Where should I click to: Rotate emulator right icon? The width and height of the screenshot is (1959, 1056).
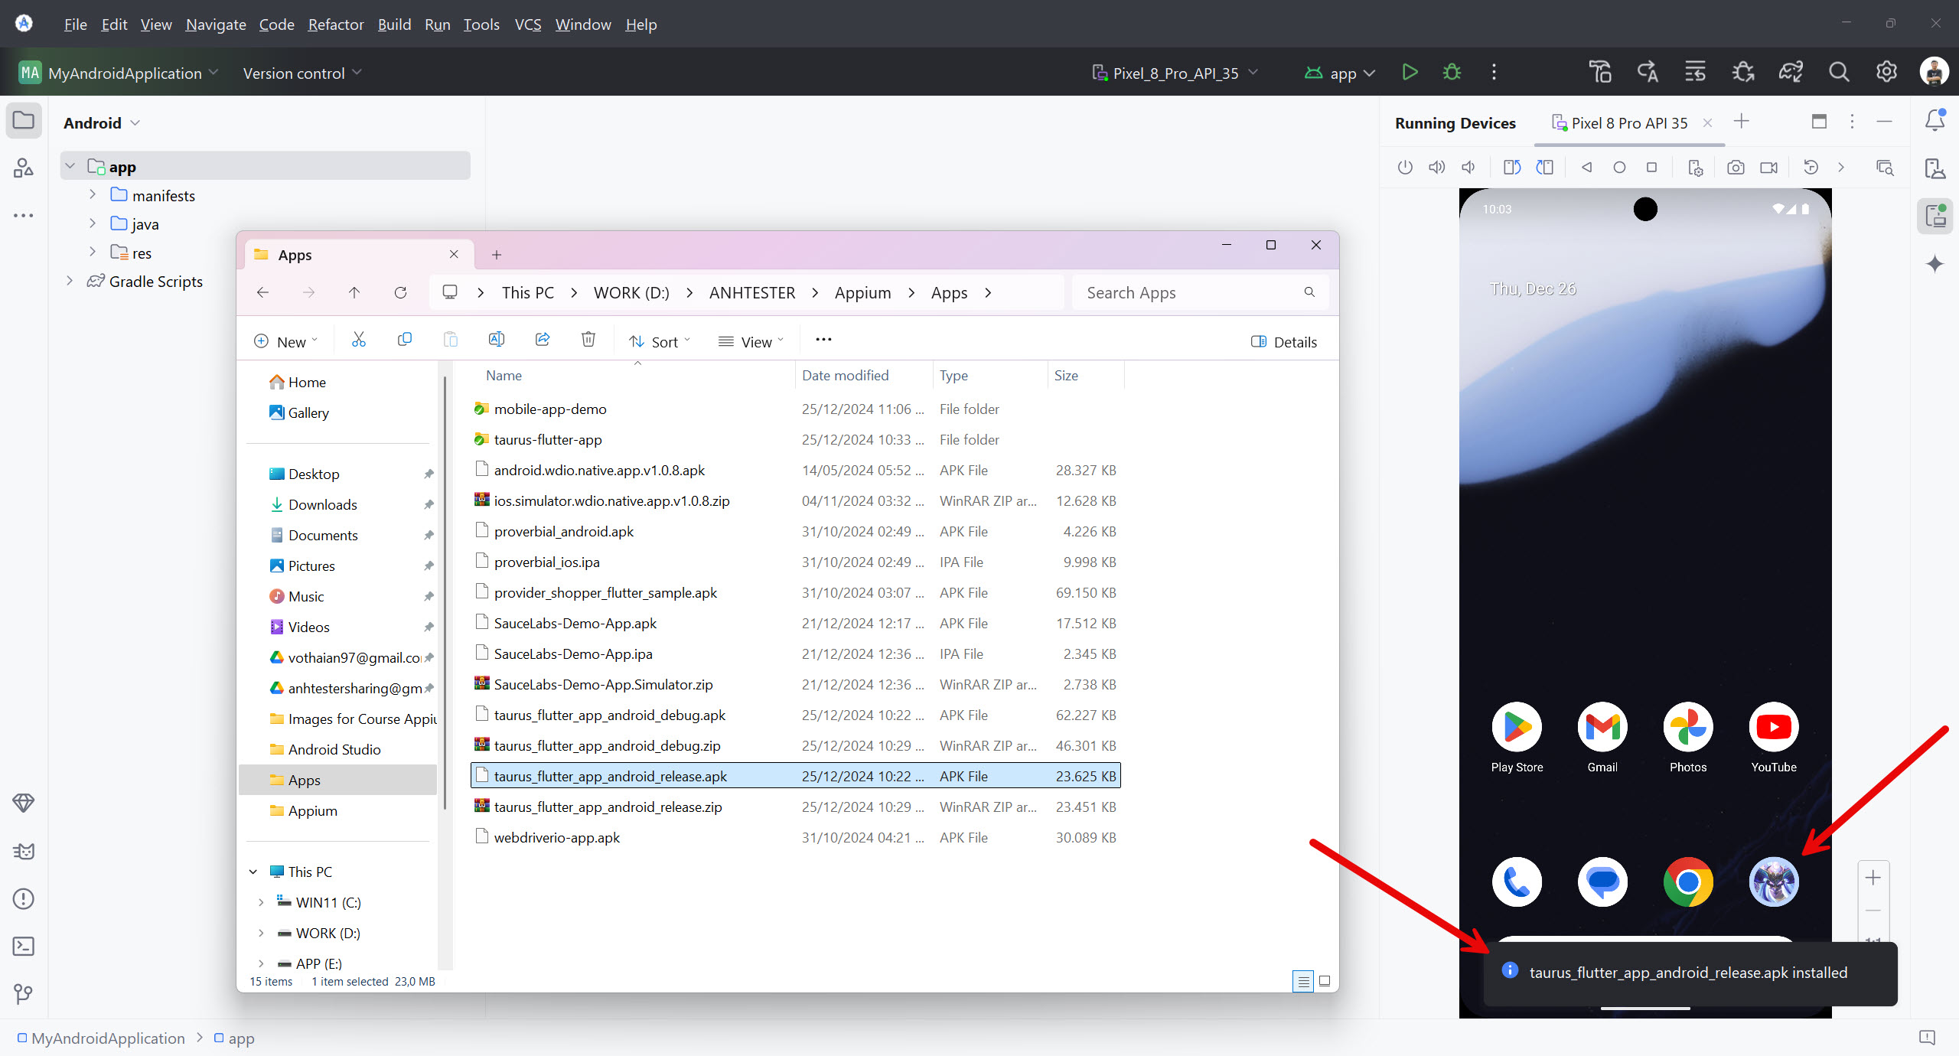tap(1544, 168)
